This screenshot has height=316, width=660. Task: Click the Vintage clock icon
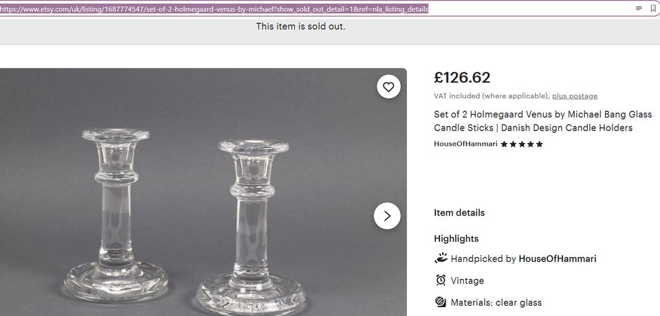[441, 280]
